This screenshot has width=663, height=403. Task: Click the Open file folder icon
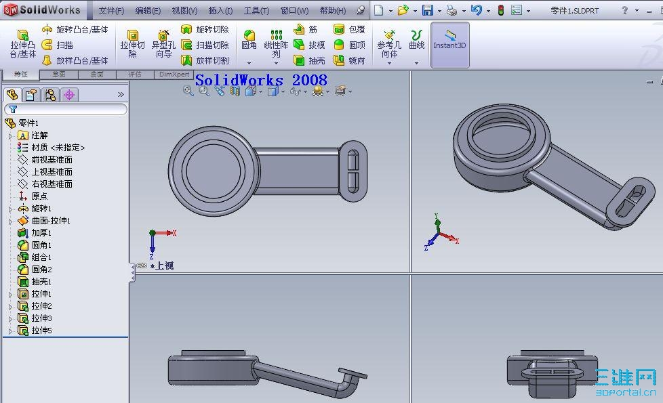[403, 10]
